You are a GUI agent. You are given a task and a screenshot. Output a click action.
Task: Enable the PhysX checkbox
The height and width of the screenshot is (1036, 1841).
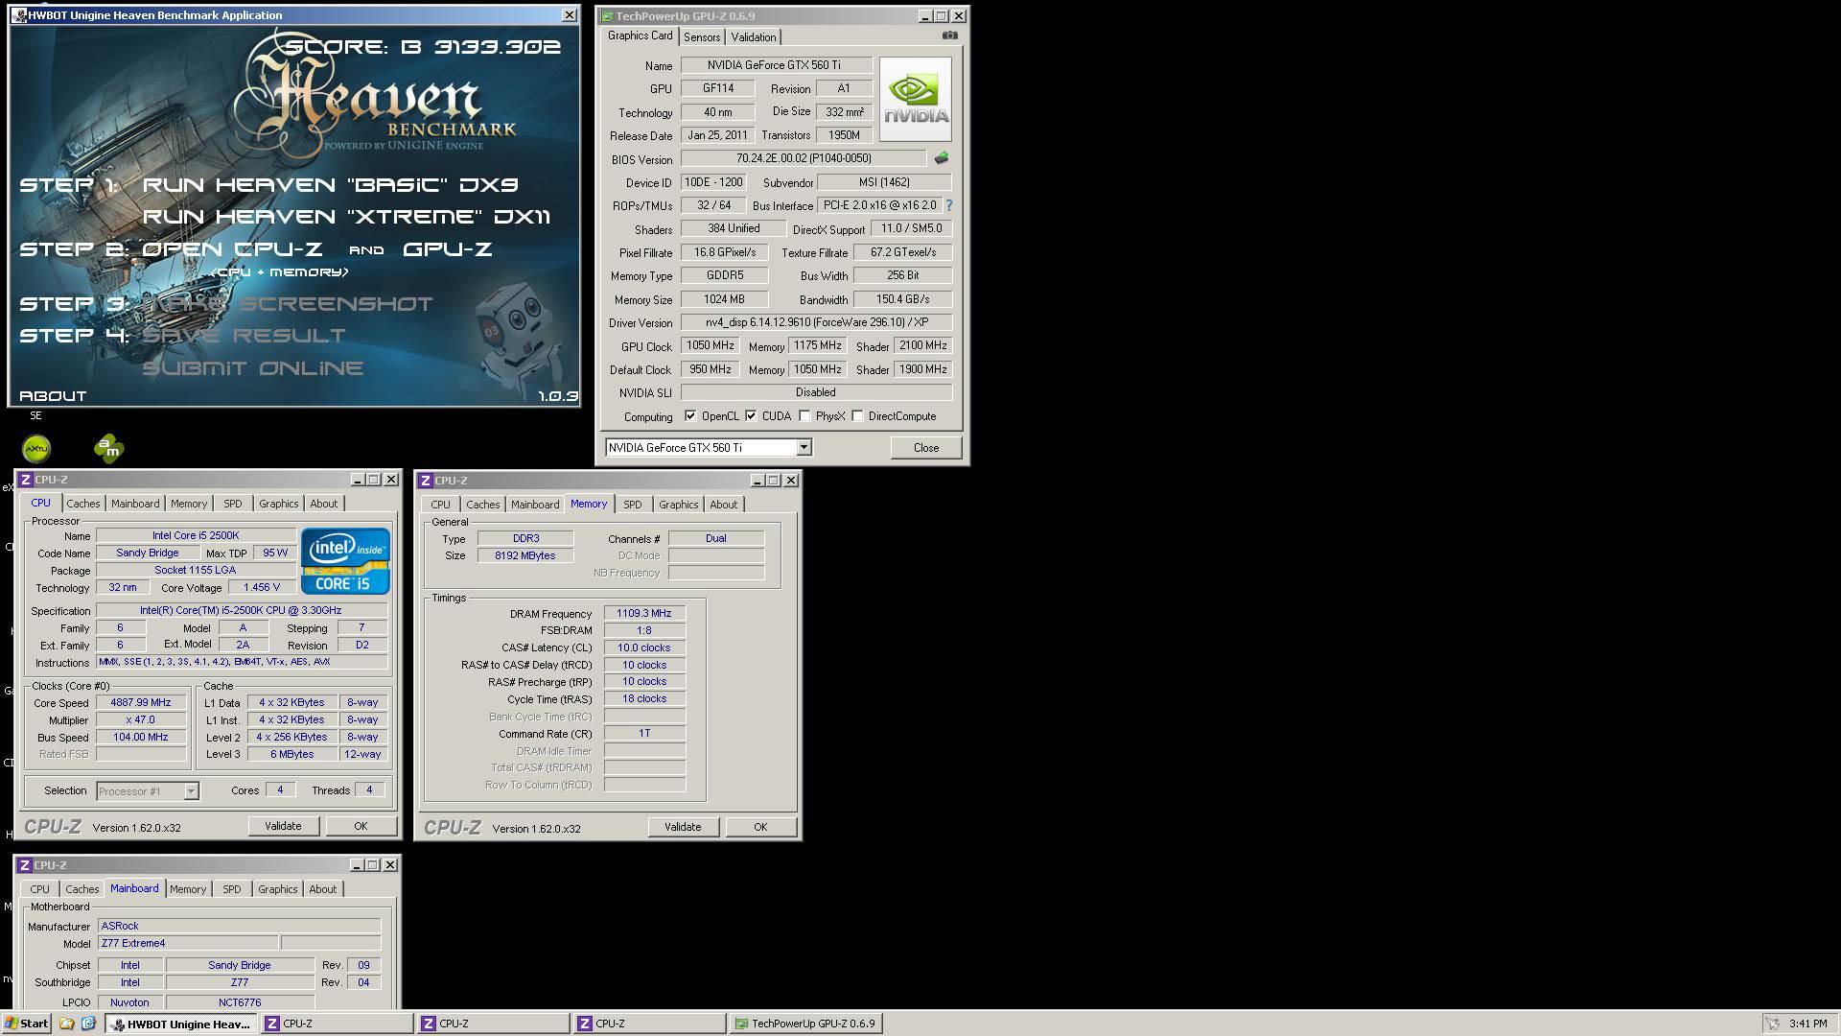coord(804,416)
